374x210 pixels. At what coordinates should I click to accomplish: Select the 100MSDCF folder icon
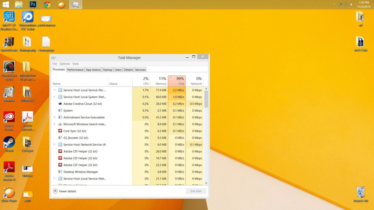(27, 94)
